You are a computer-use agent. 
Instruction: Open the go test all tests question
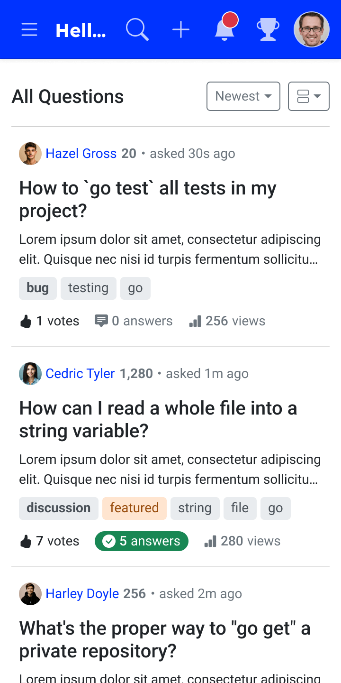(x=148, y=200)
